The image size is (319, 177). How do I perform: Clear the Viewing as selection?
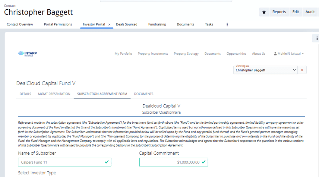point(302,70)
